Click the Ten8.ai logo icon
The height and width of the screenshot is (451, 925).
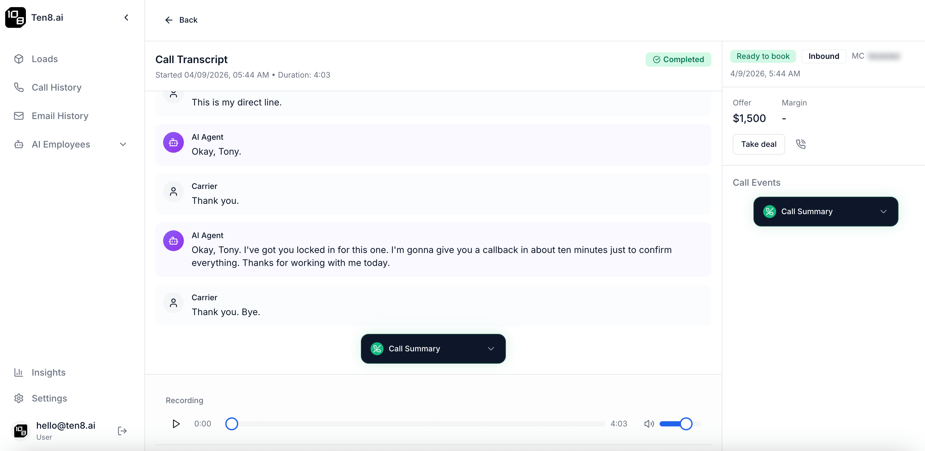(16, 17)
